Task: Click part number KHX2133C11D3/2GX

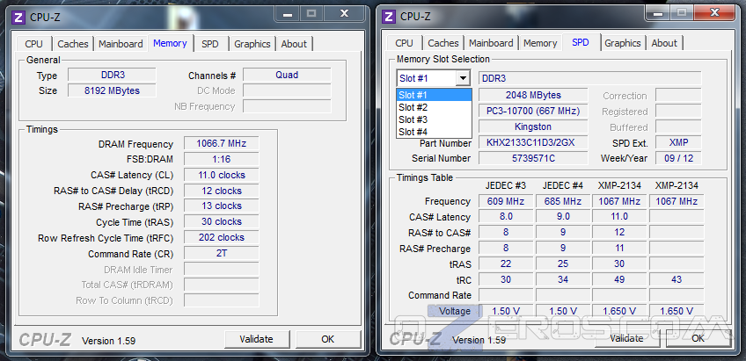Action: [x=533, y=142]
